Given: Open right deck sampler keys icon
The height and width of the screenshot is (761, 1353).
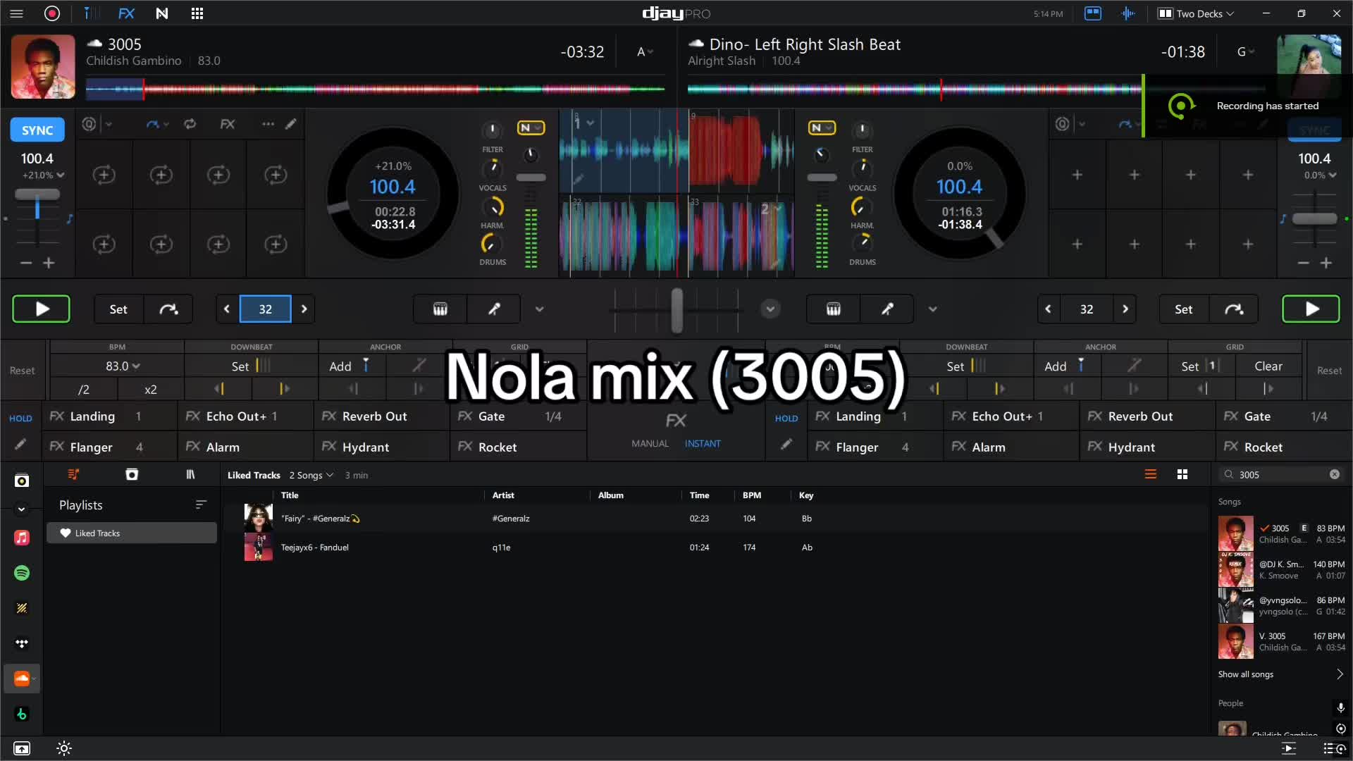Looking at the screenshot, I should (834, 309).
